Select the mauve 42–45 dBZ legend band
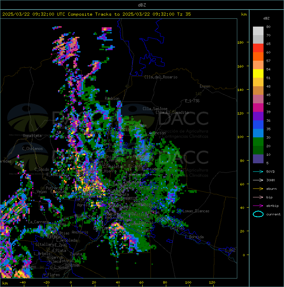The height and width of the screenshot is (287, 284). pos(258,99)
